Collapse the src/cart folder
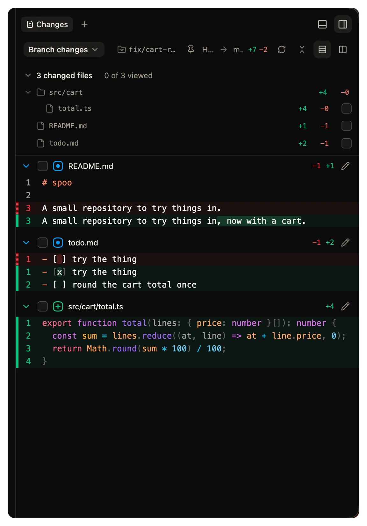Screen dimensions: 367x526 tap(28, 92)
